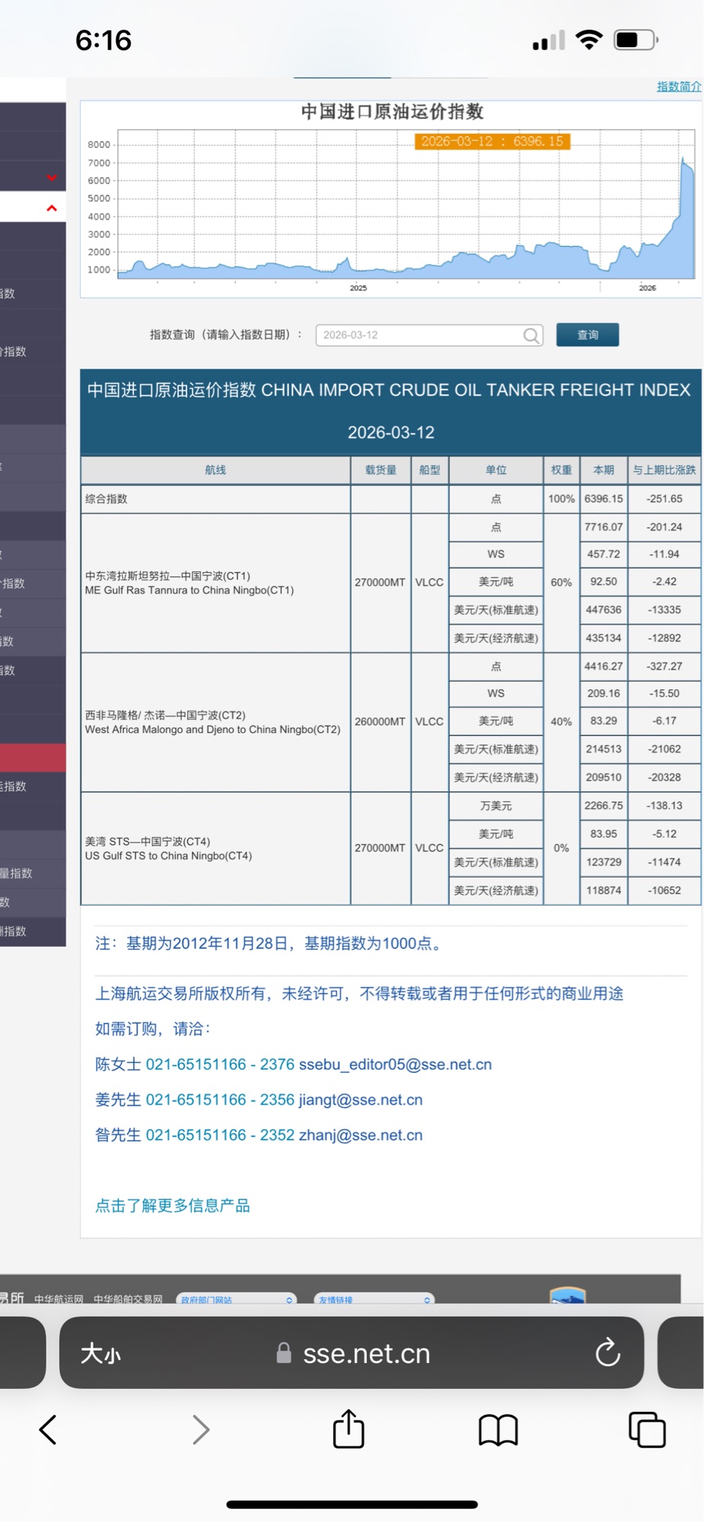Open the 指数简介 link
Image resolution: width=704 pixels, height=1522 pixels.
[x=678, y=87]
